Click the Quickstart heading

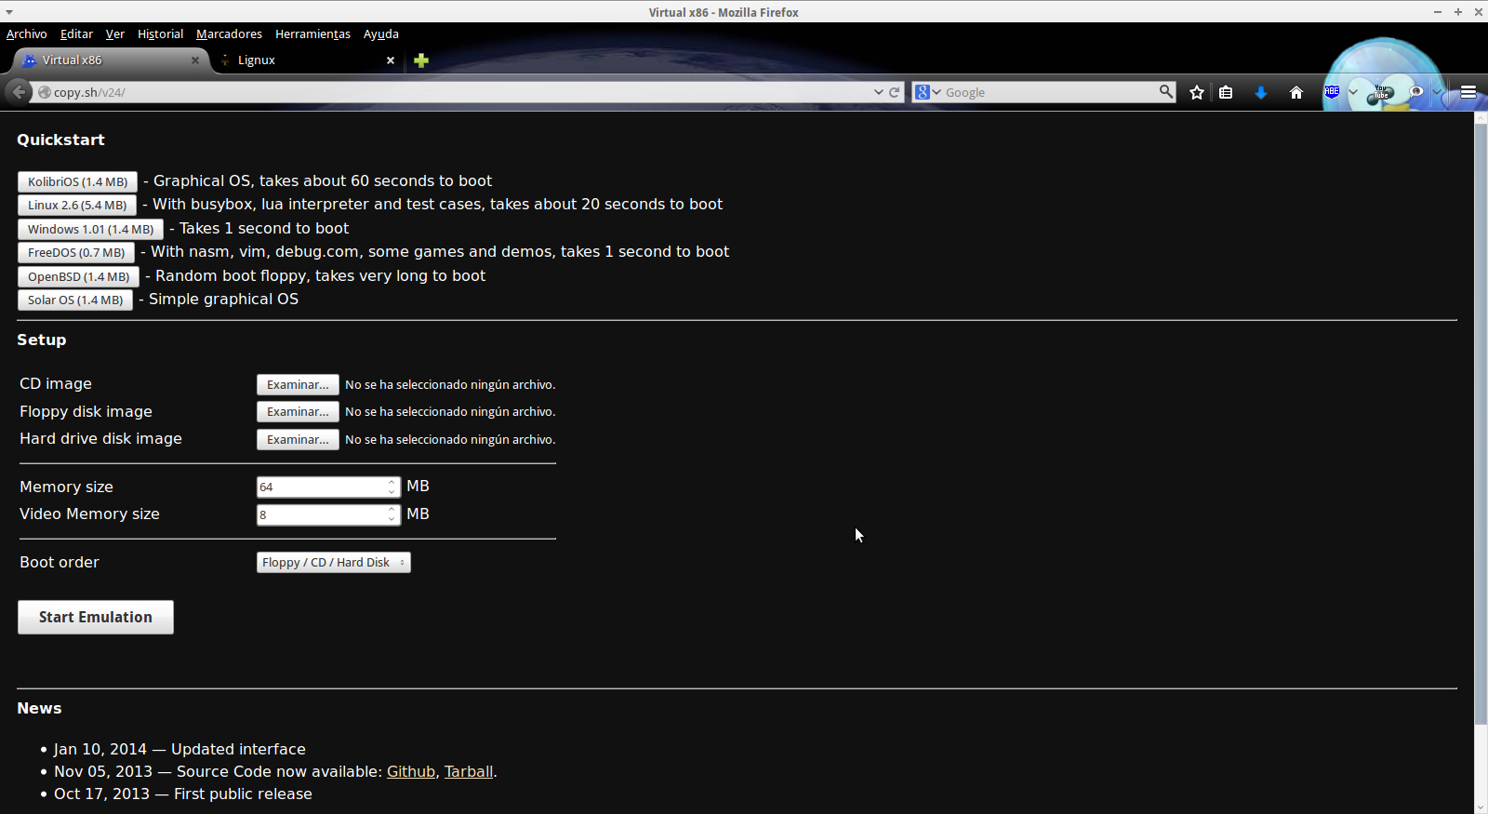60,140
